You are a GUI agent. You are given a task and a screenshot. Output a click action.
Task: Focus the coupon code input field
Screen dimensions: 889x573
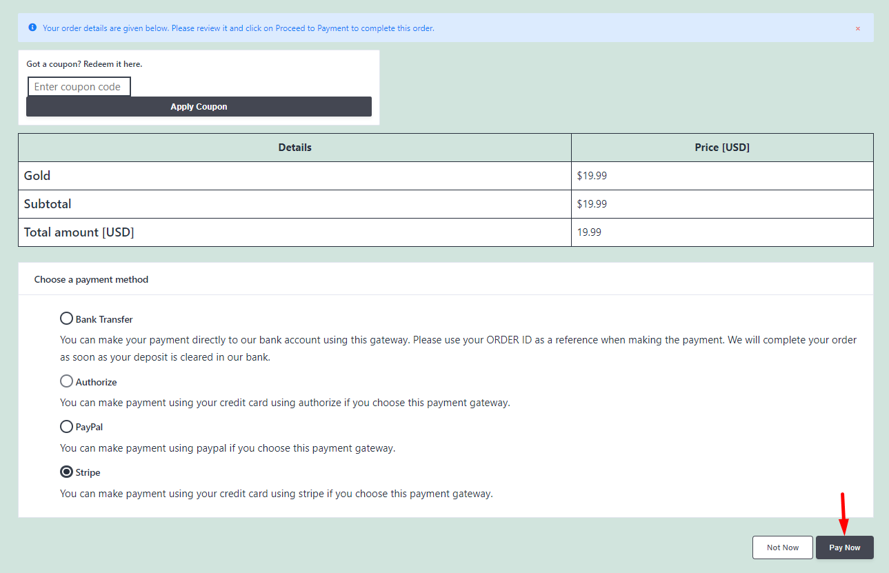tap(79, 87)
